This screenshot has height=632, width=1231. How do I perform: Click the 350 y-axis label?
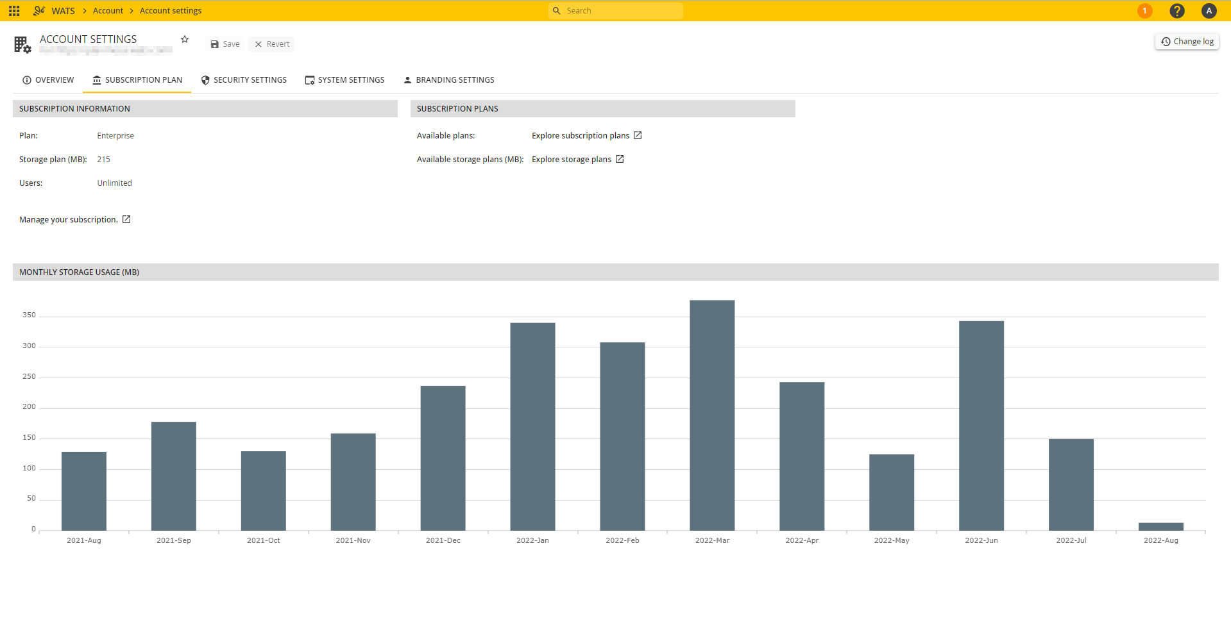[30, 315]
